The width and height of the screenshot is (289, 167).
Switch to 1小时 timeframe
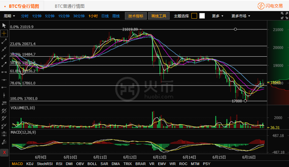(93, 16)
